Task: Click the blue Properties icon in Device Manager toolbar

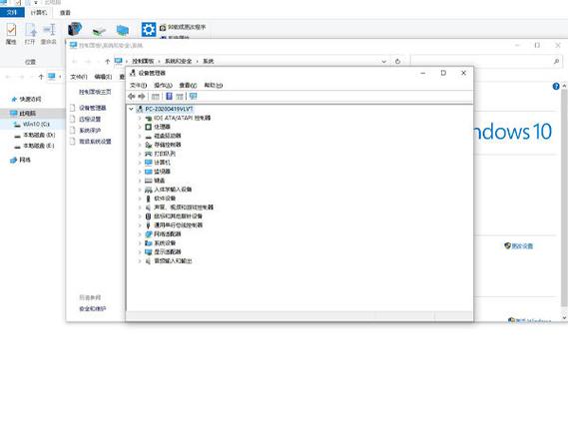Action: (x=169, y=97)
